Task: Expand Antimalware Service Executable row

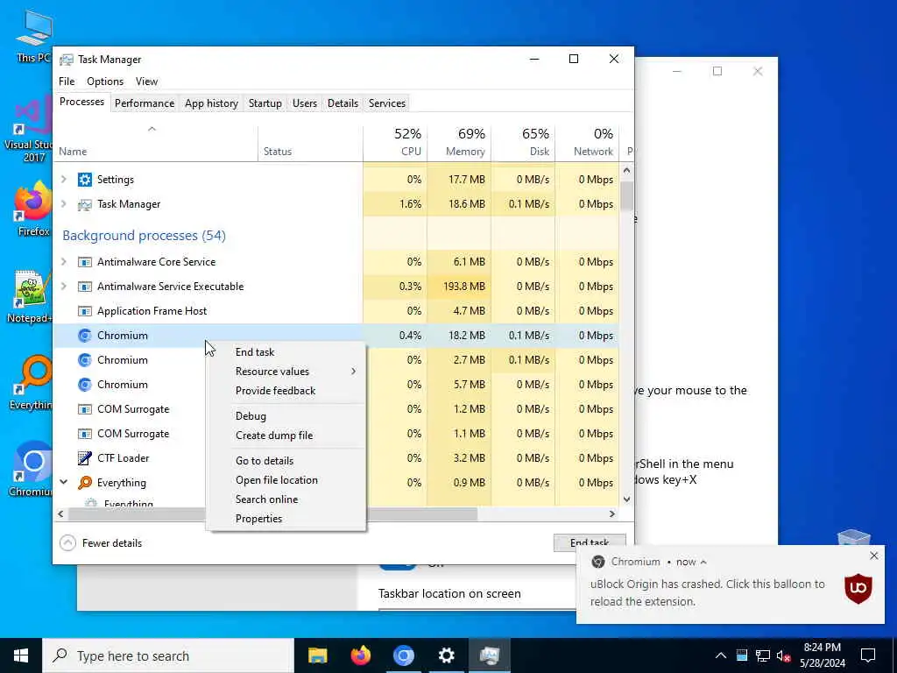Action: [64, 287]
